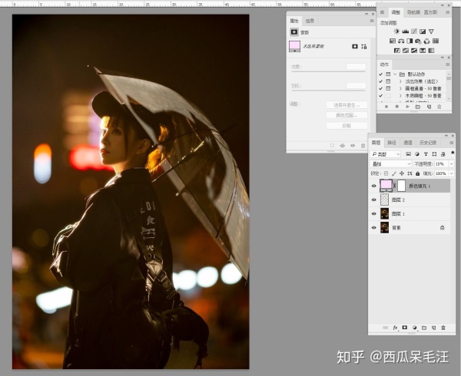The width and height of the screenshot is (461, 376).
Task: Add a Curves adjustment layer
Action: pyautogui.click(x=414, y=31)
